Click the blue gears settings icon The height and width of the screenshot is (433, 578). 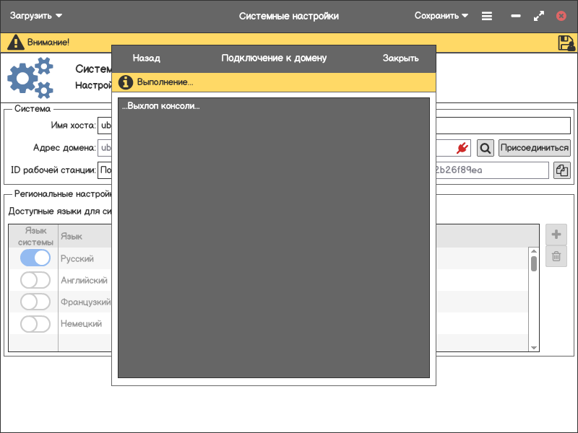(x=30, y=78)
